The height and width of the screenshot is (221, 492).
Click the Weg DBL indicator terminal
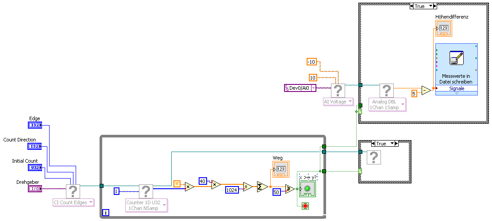tap(281, 170)
